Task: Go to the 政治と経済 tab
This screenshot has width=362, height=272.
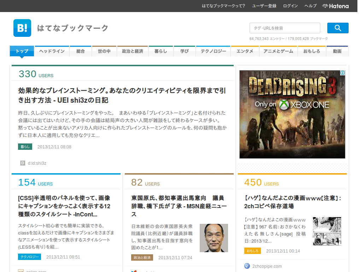Action: pos(133,51)
